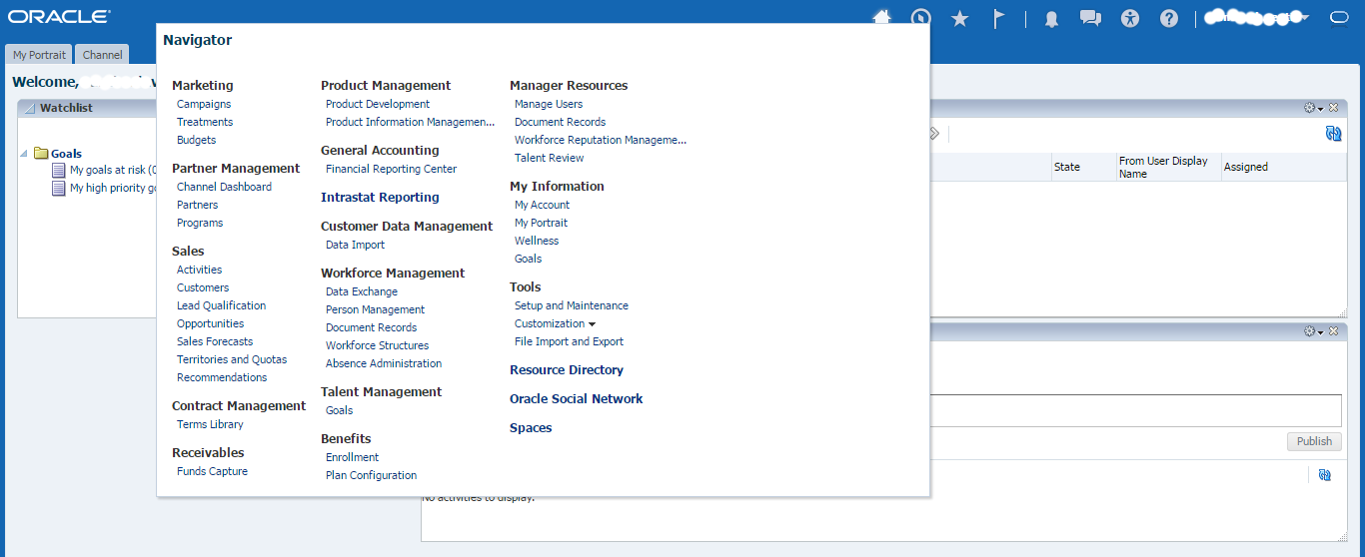The height and width of the screenshot is (557, 1365).
Task: Click the Publish button
Action: tap(1314, 441)
